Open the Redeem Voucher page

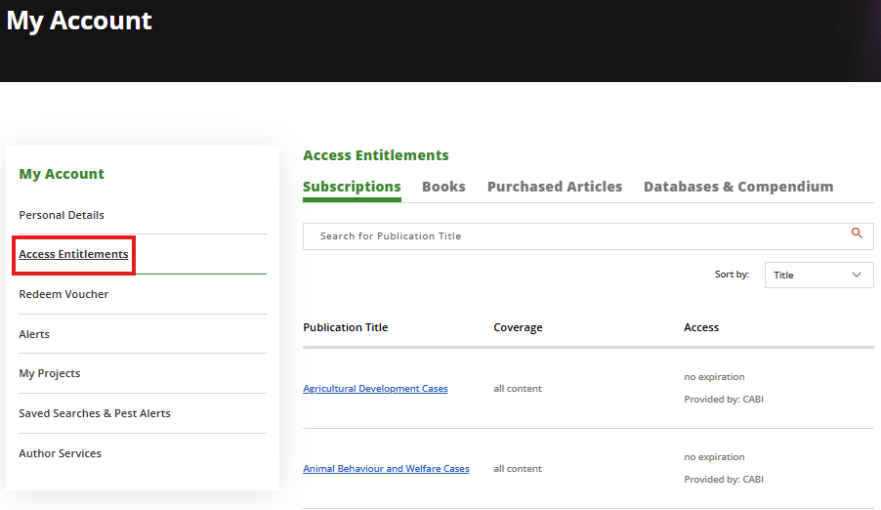pyautogui.click(x=63, y=294)
